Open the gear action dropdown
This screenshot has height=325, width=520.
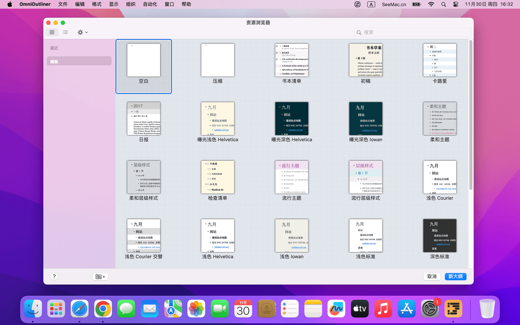(x=83, y=32)
